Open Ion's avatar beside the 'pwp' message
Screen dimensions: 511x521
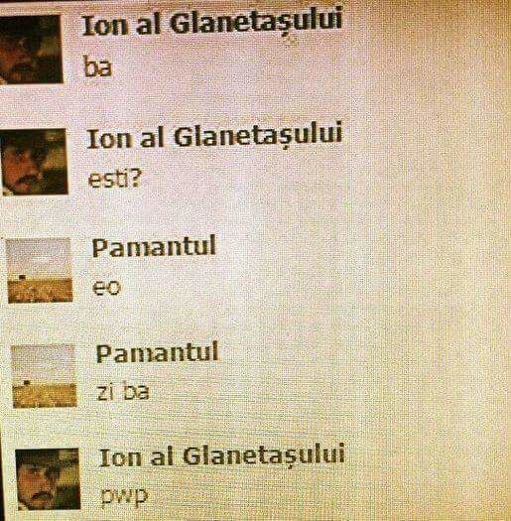click(x=48, y=478)
